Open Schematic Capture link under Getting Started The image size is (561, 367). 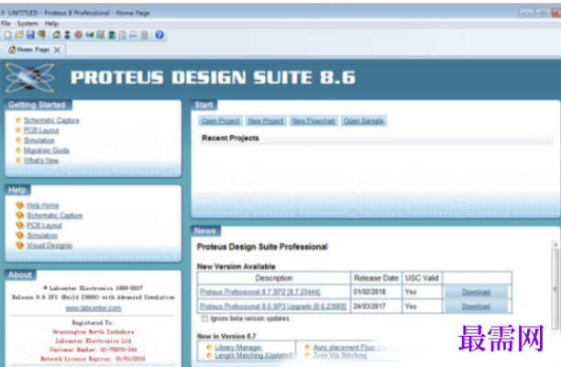pos(51,120)
